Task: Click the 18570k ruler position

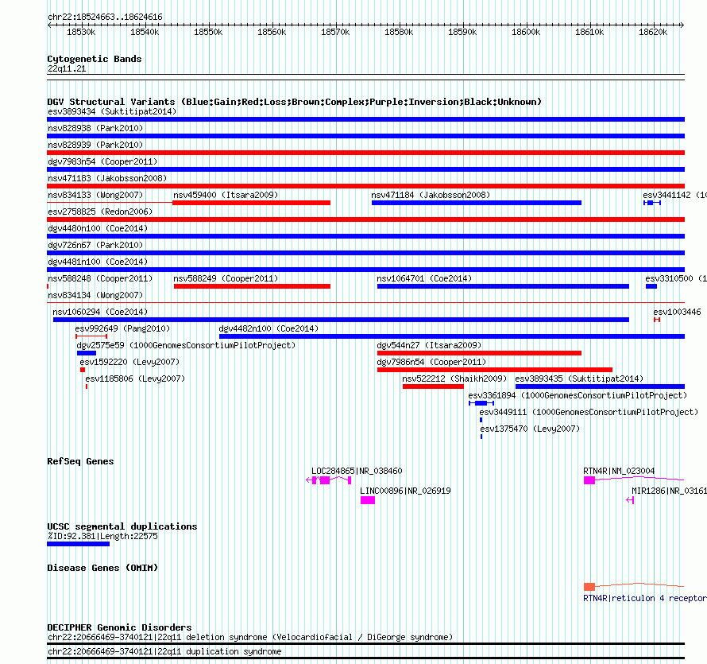Action: [x=335, y=32]
